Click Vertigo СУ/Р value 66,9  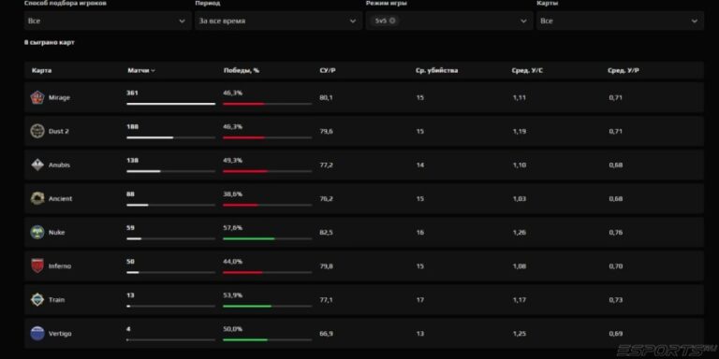tap(326, 334)
